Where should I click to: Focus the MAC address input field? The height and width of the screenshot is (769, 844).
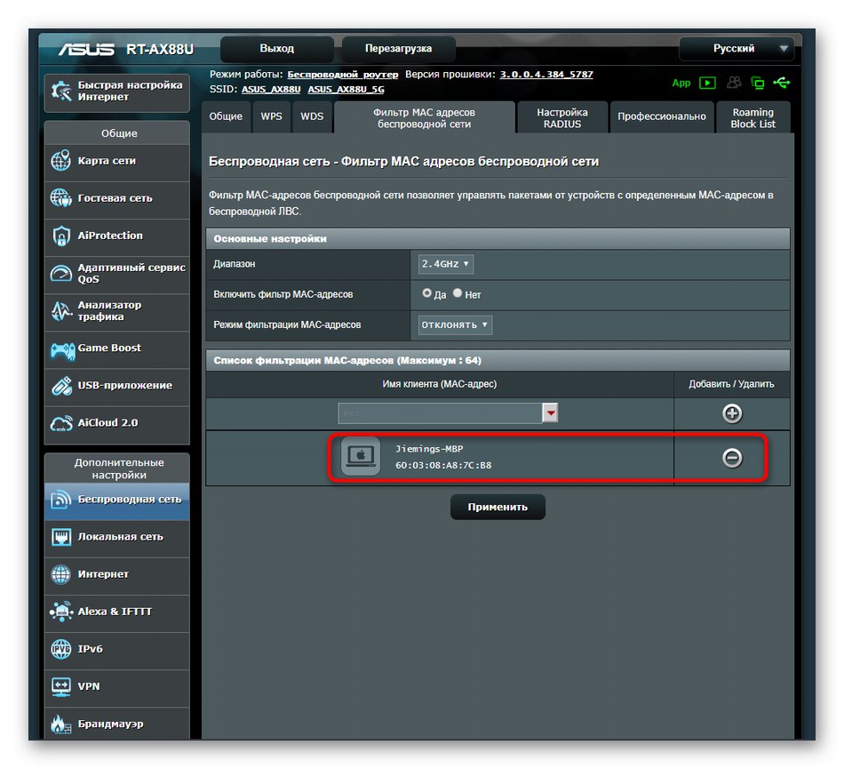point(440,413)
